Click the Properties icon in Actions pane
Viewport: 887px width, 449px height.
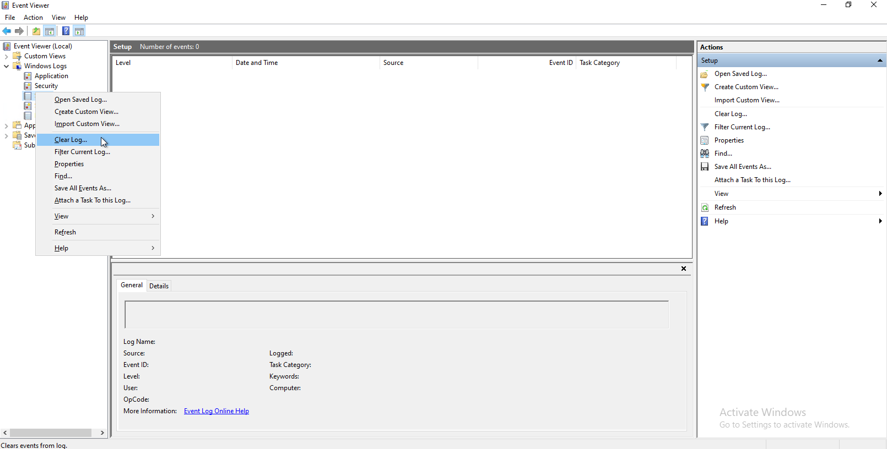pyautogui.click(x=705, y=140)
